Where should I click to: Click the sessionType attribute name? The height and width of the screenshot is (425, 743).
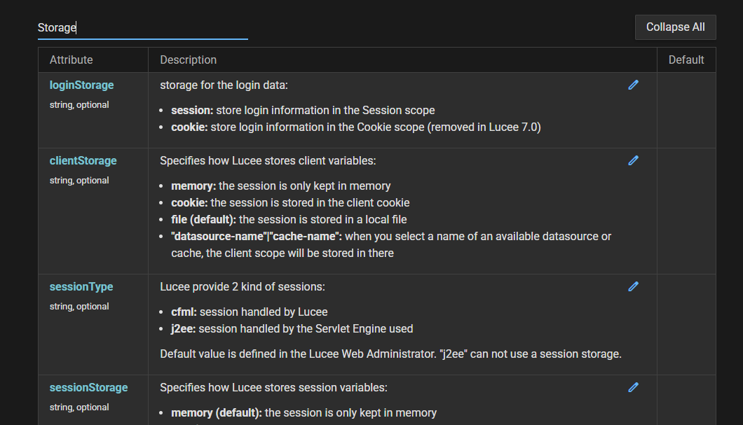click(x=81, y=287)
